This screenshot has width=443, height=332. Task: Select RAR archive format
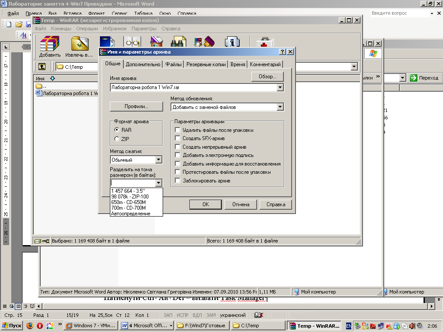pos(117,130)
